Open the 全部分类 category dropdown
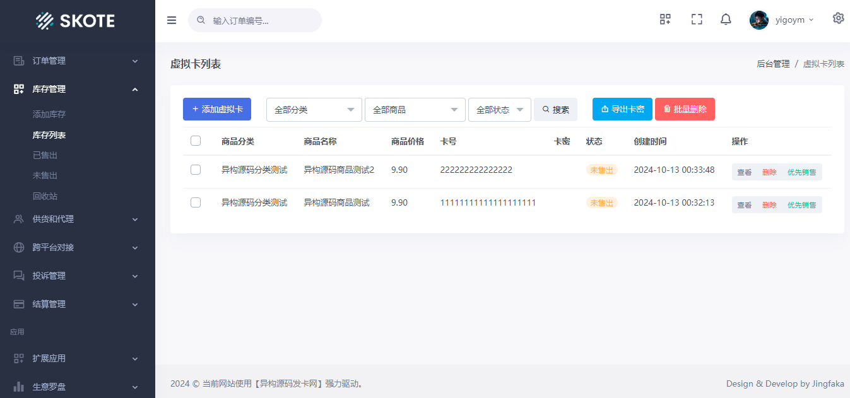Viewport: 850px width, 398px height. tap(314, 110)
